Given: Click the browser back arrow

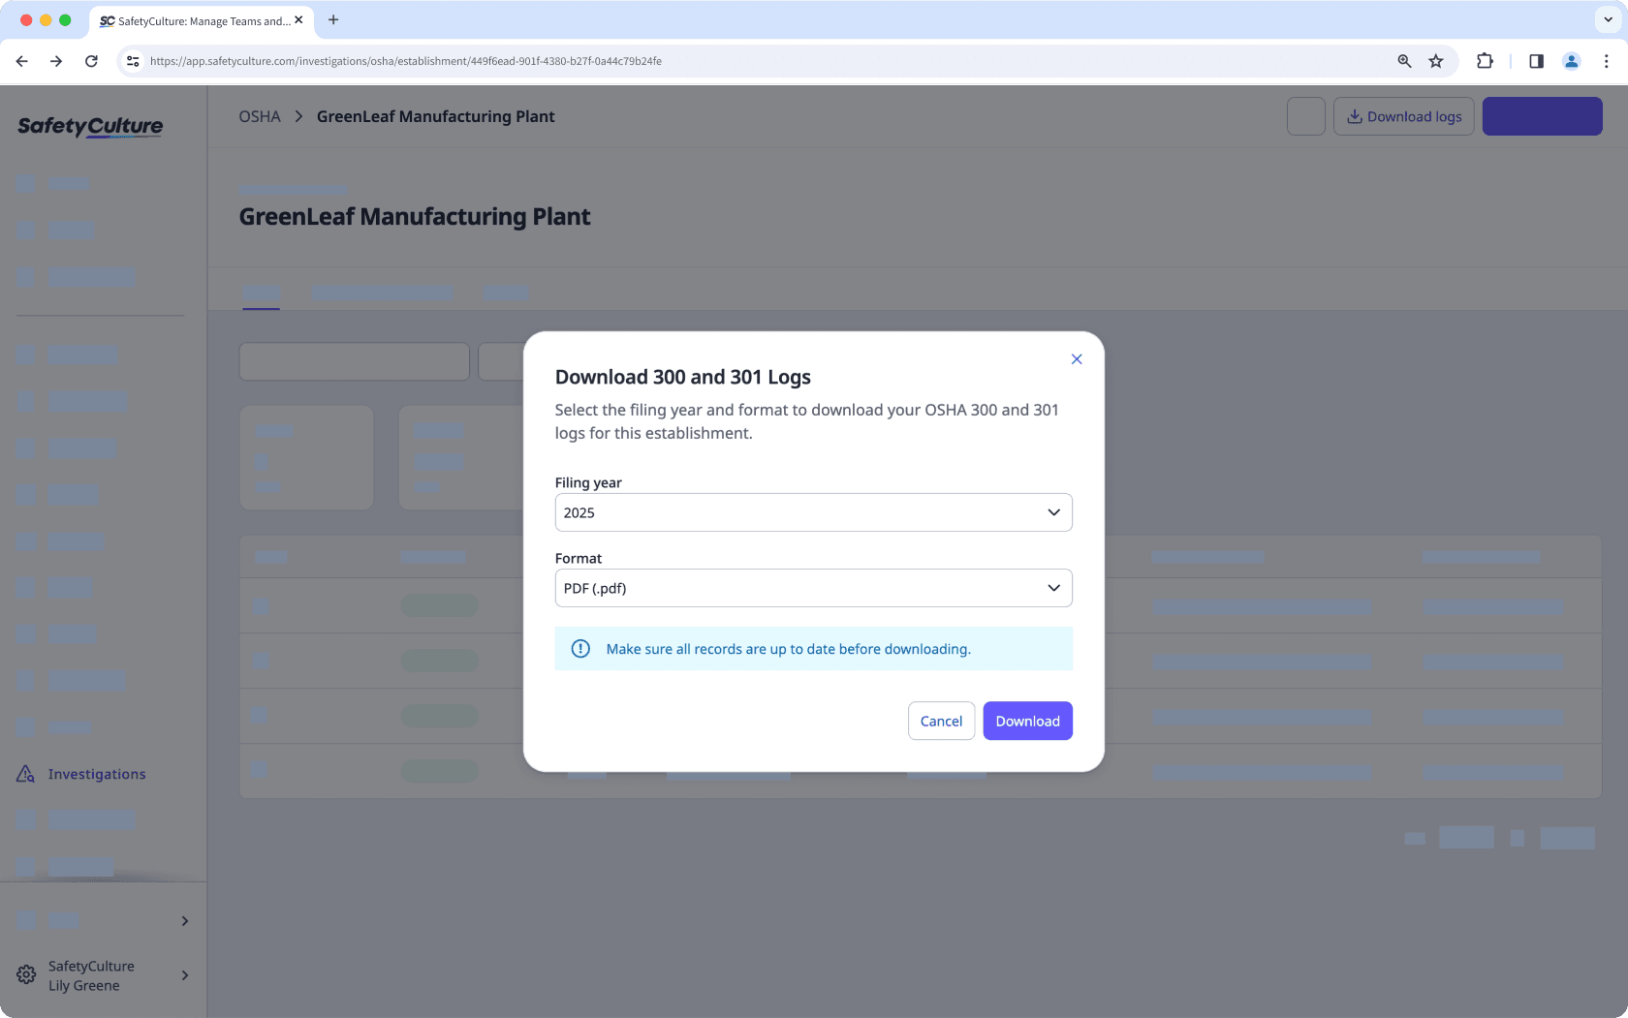Looking at the screenshot, I should (x=21, y=60).
